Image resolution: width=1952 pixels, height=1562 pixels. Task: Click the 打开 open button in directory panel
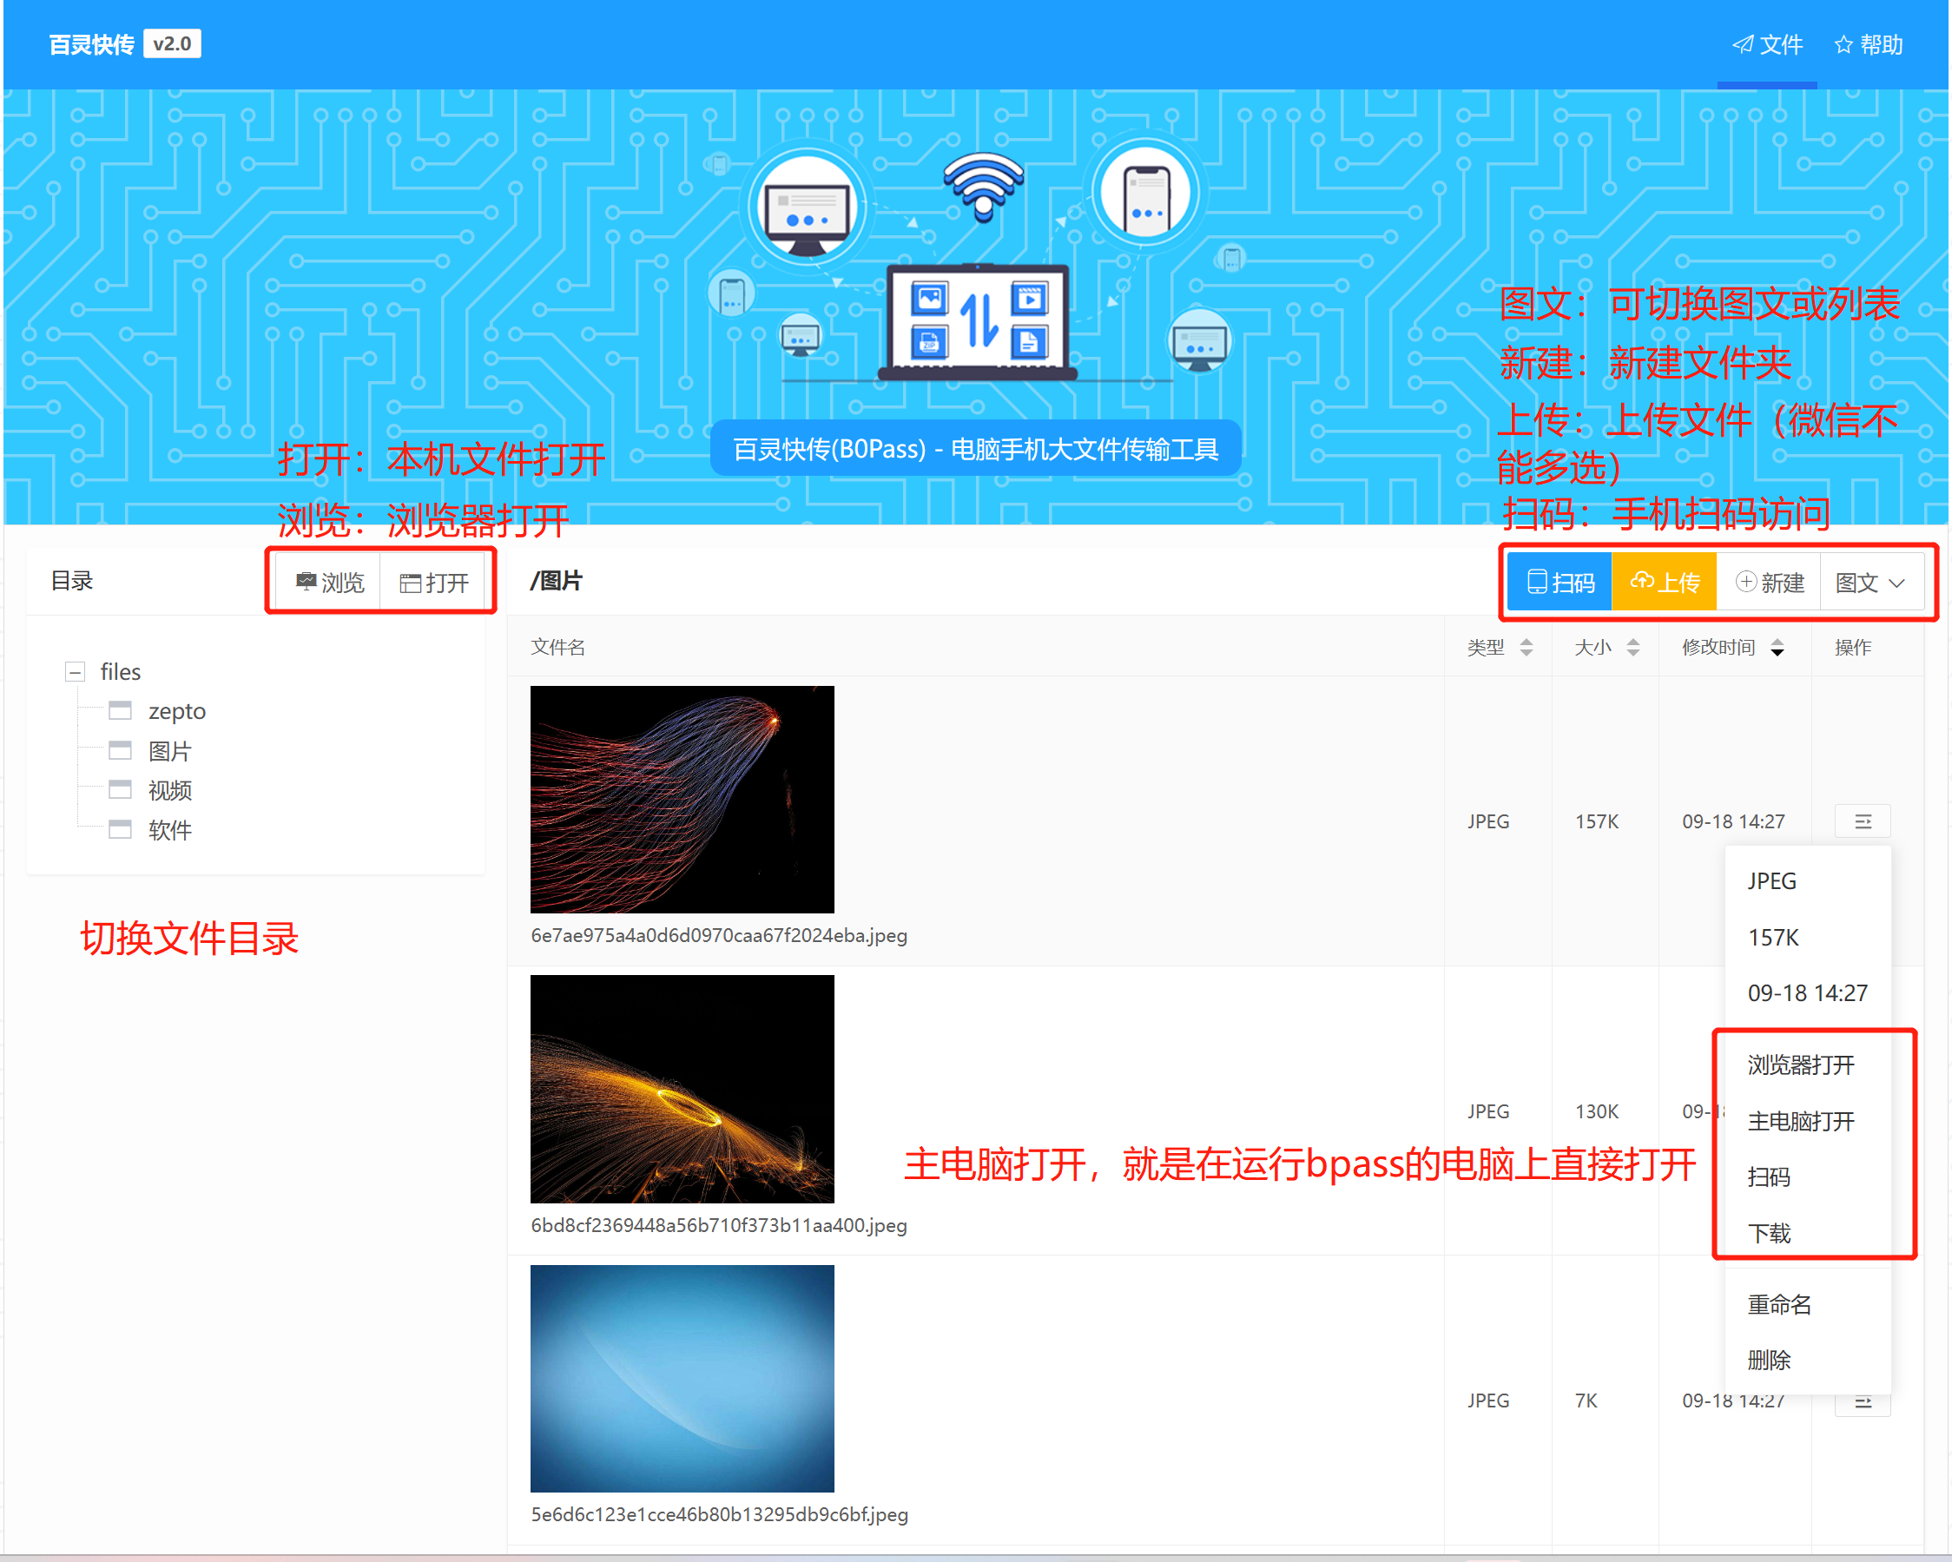(434, 583)
